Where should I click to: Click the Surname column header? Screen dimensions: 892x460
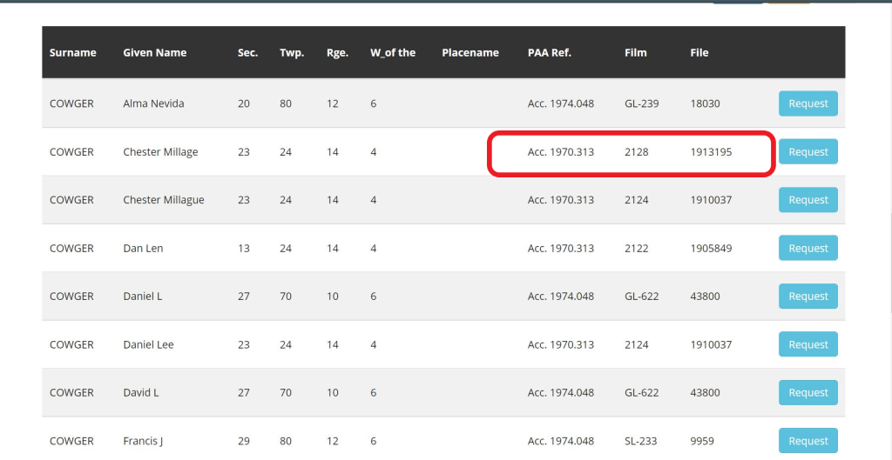point(73,53)
